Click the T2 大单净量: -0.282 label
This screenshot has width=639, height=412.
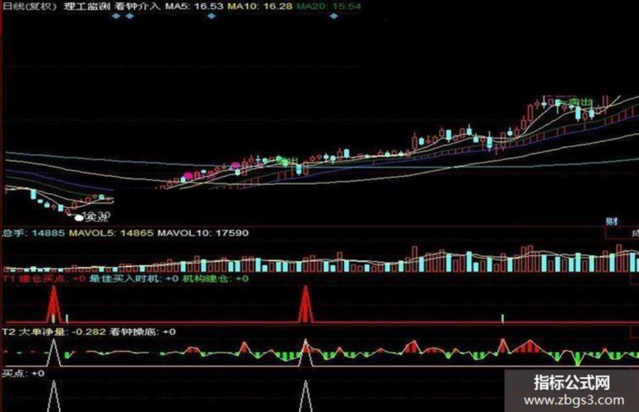54,331
